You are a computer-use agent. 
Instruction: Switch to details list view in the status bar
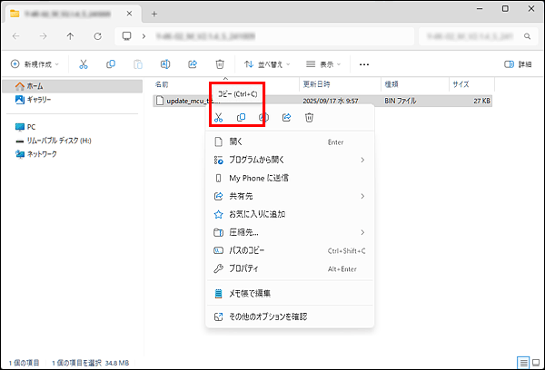[521, 362]
